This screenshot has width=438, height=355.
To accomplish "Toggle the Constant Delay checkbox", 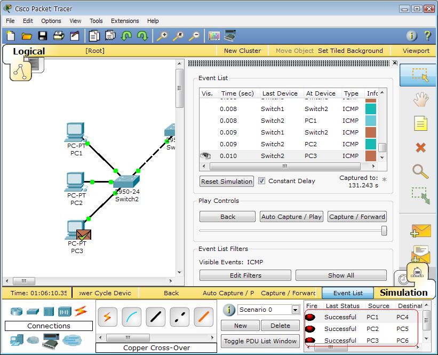I will coord(261,181).
